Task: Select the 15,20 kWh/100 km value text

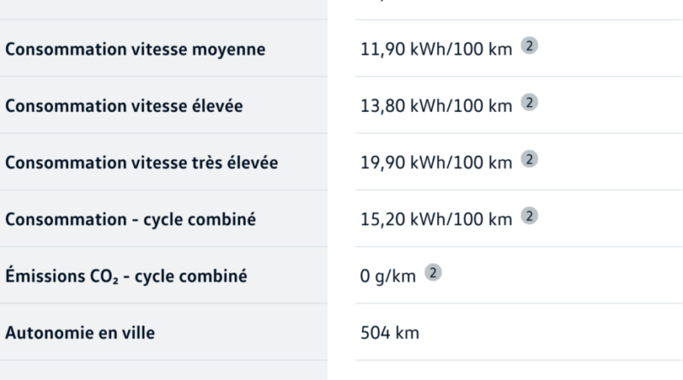Action: [x=436, y=219]
